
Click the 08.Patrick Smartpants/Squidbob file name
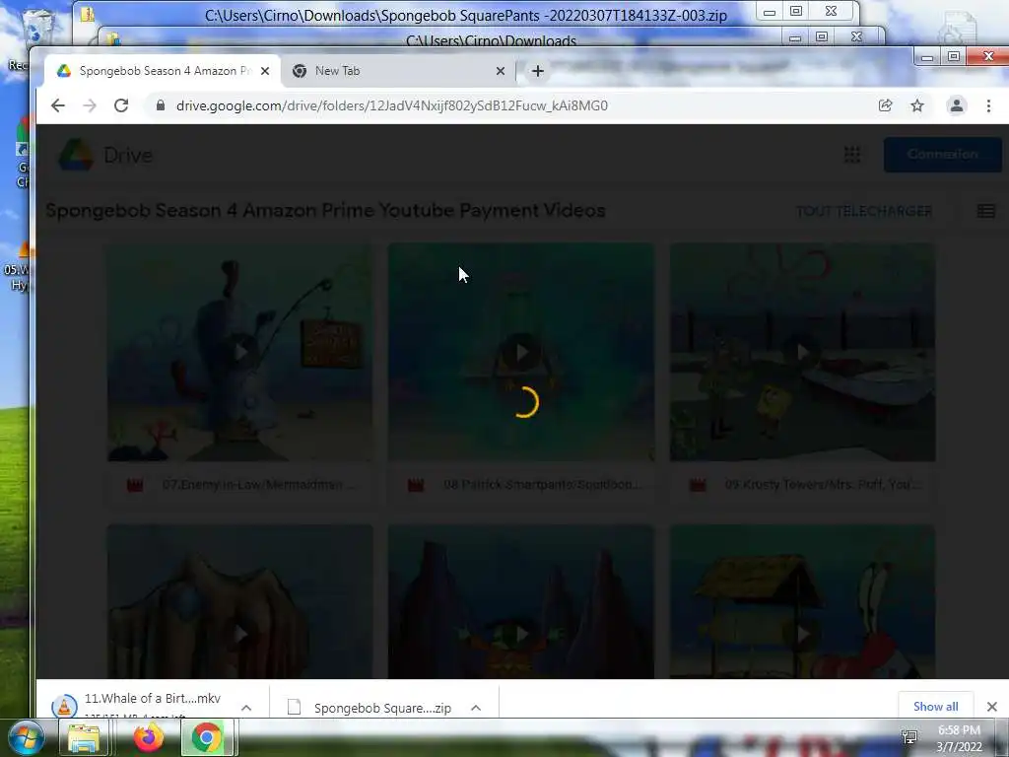click(542, 484)
